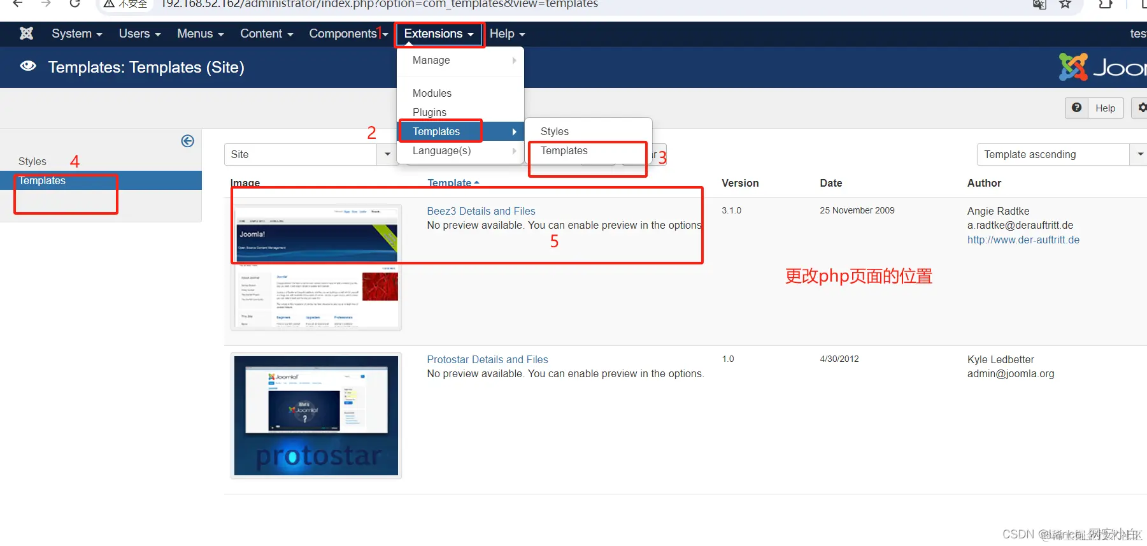The width and height of the screenshot is (1147, 546).
Task: Click version number 3.1.0
Action: tap(731, 210)
